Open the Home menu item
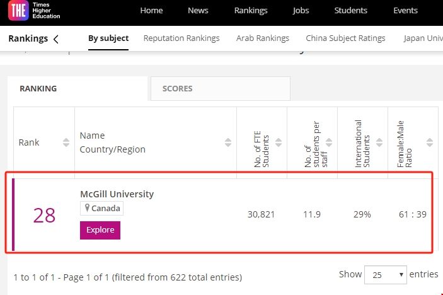Viewport: 443px width, 295px height. (151, 11)
